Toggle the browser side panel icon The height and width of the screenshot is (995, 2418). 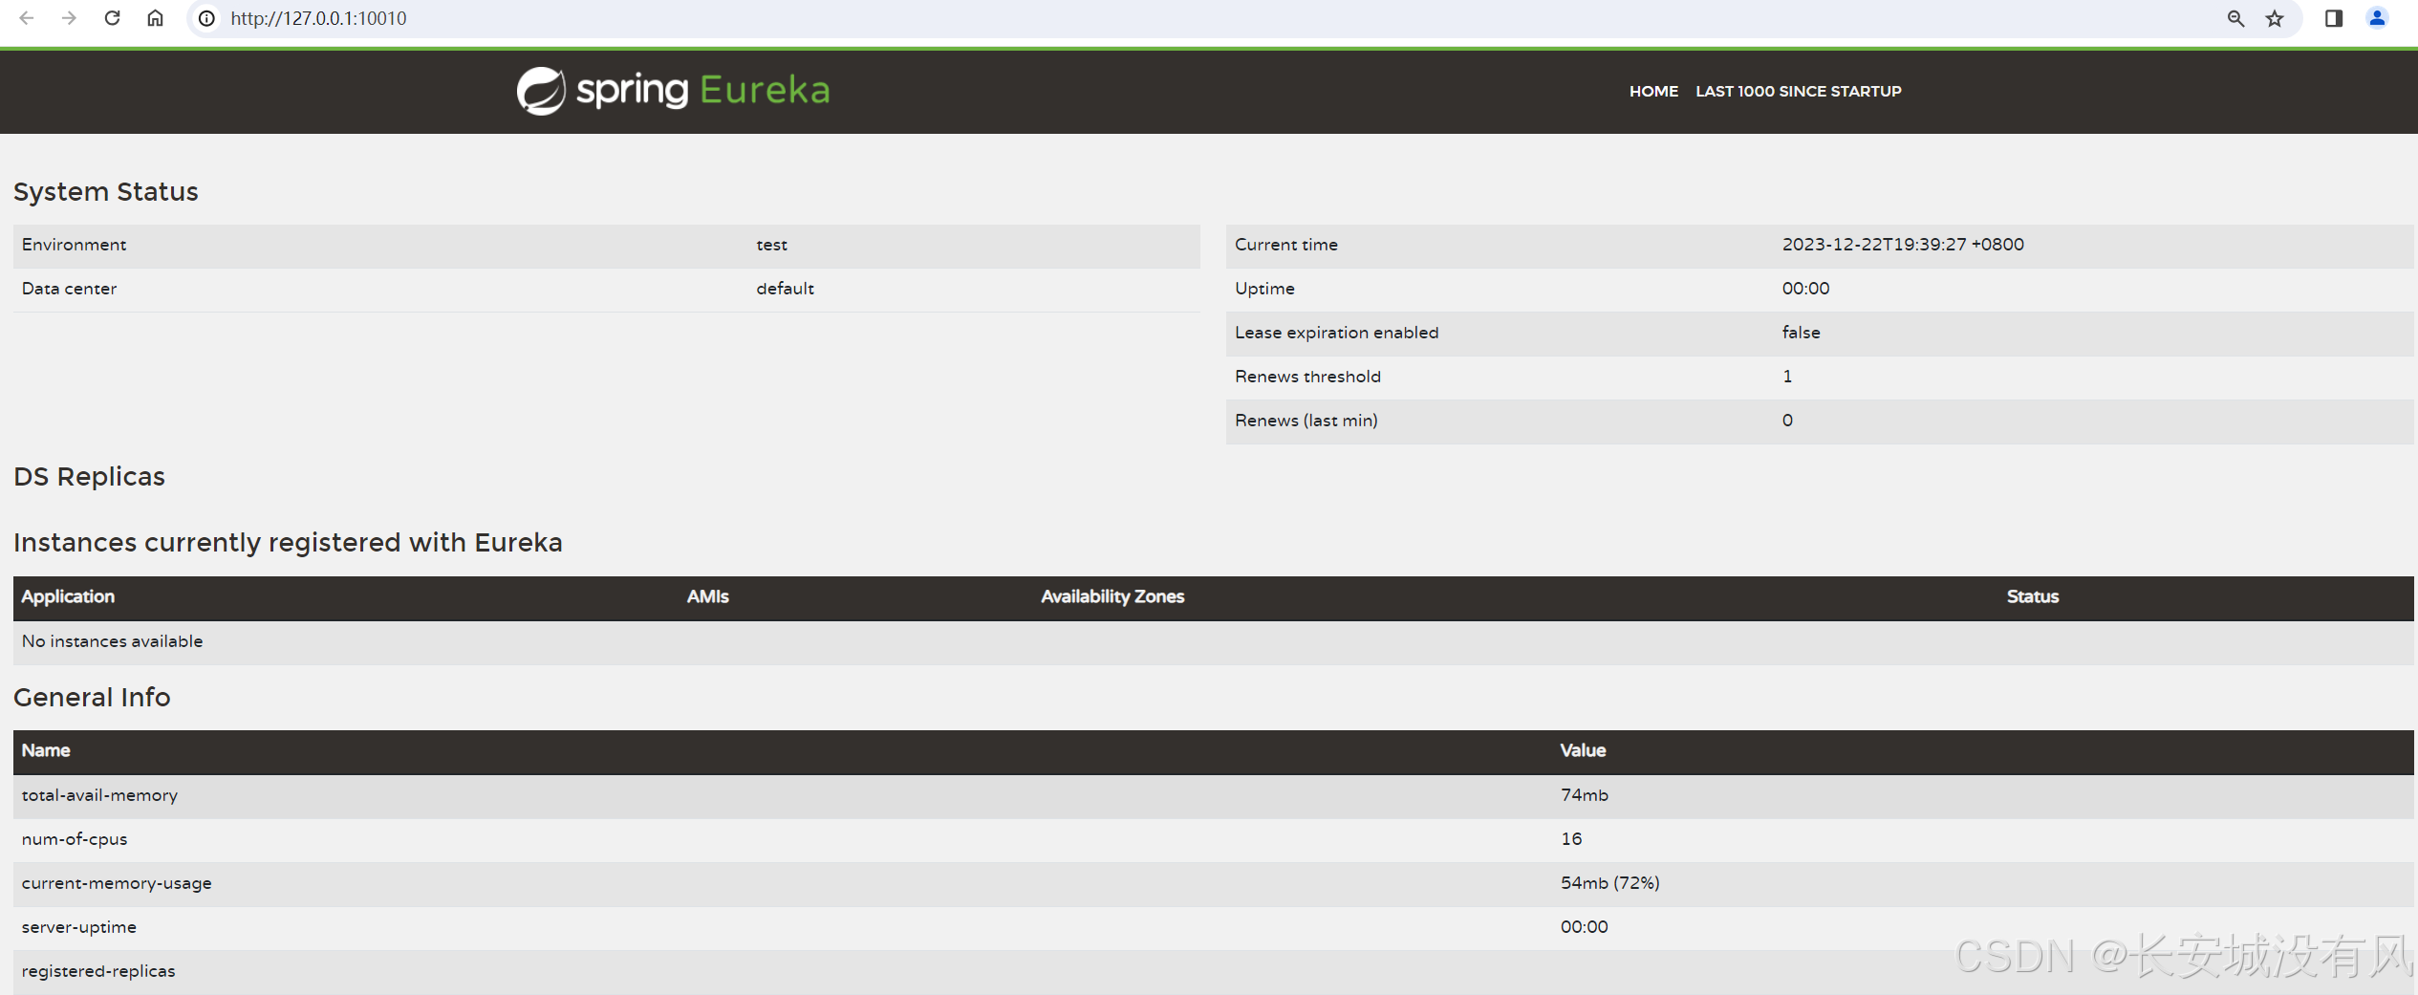[2334, 18]
